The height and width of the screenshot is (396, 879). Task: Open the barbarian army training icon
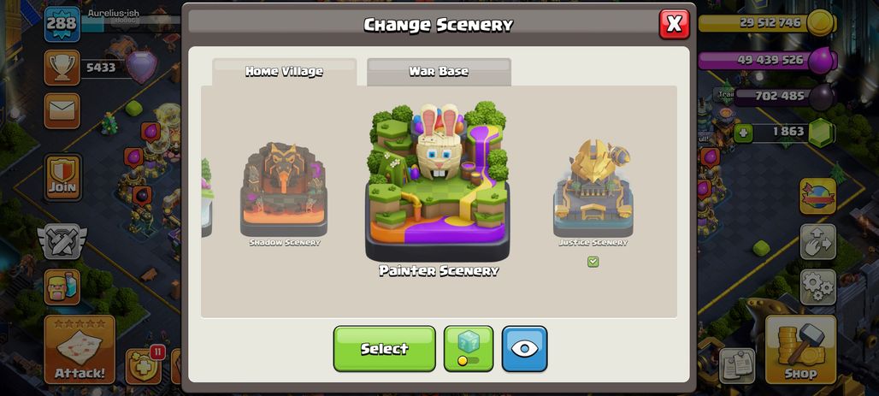pyautogui.click(x=62, y=287)
